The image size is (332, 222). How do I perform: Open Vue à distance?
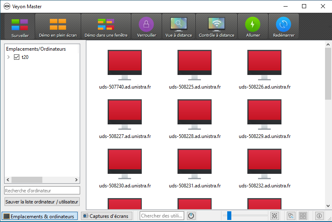(178, 27)
